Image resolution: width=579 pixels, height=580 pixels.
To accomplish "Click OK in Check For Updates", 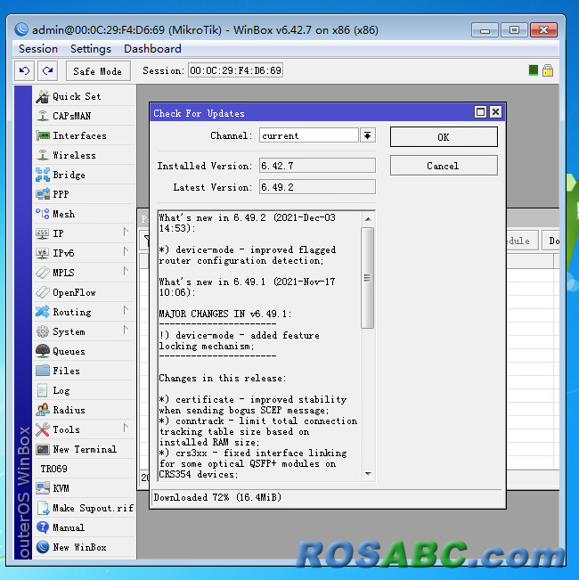I will pyautogui.click(x=444, y=137).
